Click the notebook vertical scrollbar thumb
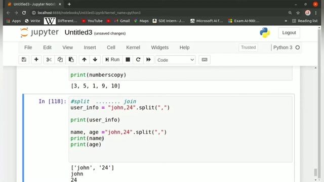This screenshot has width=324, height=182. click(x=315, y=172)
